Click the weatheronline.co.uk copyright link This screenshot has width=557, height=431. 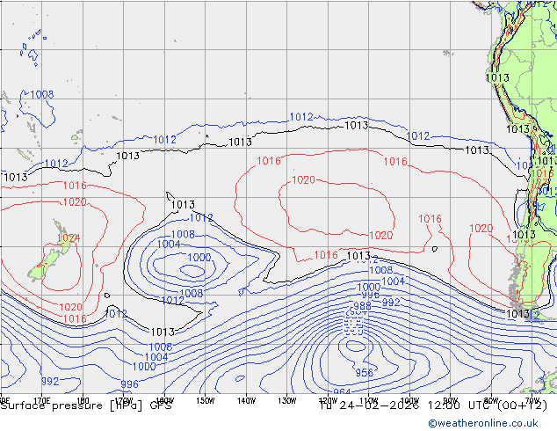[x=483, y=423]
